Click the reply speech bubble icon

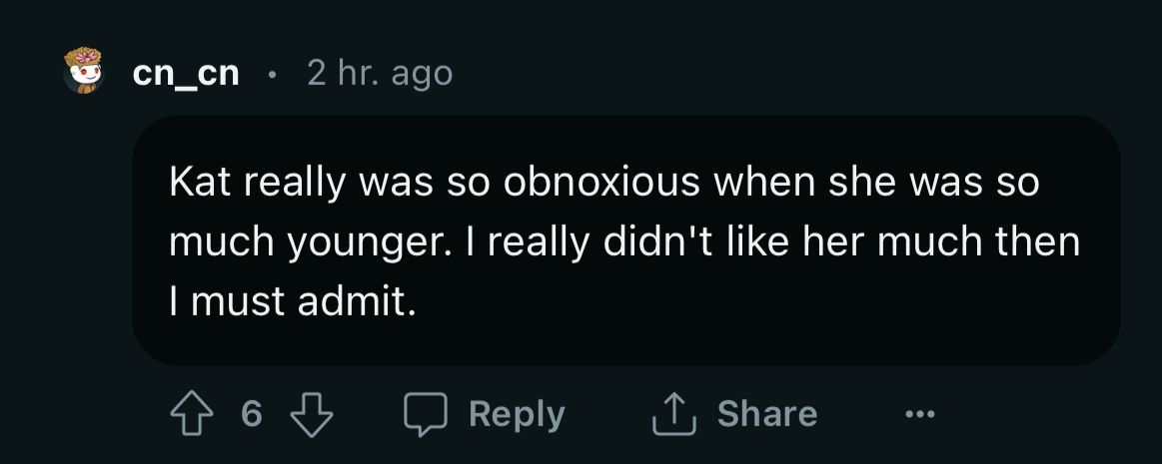tap(426, 414)
